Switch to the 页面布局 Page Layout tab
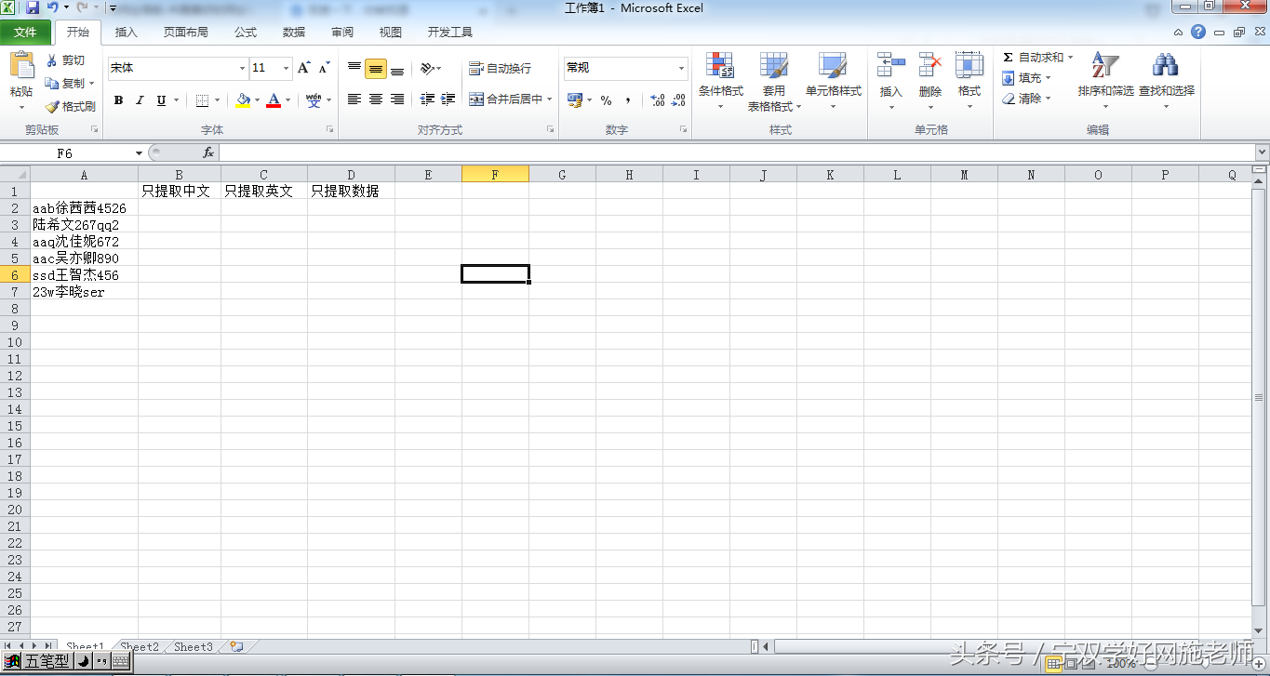This screenshot has width=1270, height=676. (x=186, y=33)
